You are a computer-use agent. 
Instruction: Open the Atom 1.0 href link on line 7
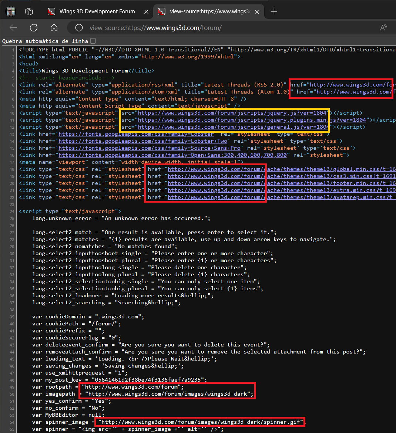click(x=356, y=92)
